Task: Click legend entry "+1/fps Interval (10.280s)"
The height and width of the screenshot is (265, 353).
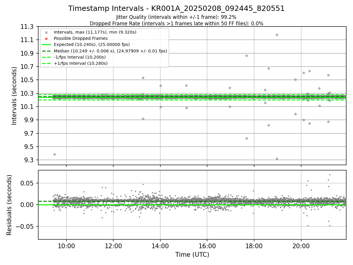Action: [x=81, y=63]
